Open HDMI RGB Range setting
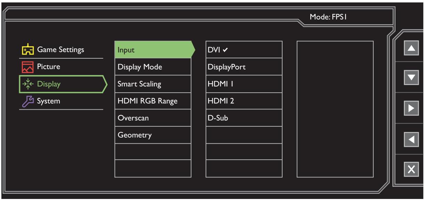 152,101
